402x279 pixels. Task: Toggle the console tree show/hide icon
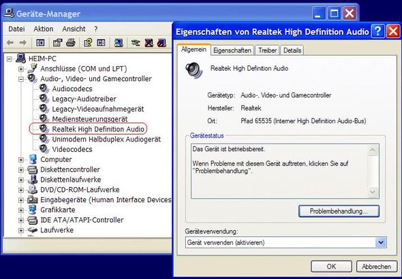[x=40, y=43]
